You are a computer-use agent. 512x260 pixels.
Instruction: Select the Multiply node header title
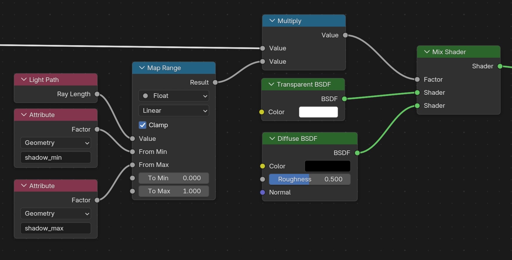pyautogui.click(x=289, y=21)
